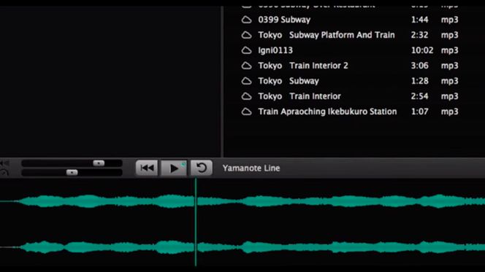Click cloud icon beside Tokyo Train Interior
Viewport: 485px width, 272px height.
point(247,96)
